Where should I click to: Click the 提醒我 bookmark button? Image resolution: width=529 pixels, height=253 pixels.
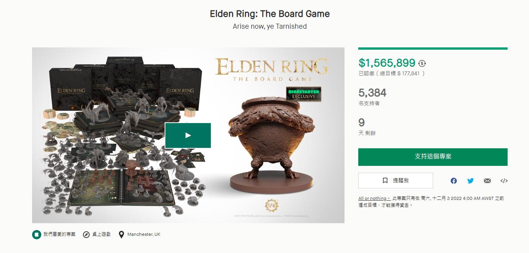(395, 180)
